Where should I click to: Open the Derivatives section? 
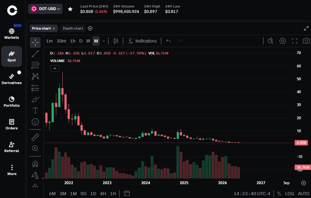tap(11, 79)
